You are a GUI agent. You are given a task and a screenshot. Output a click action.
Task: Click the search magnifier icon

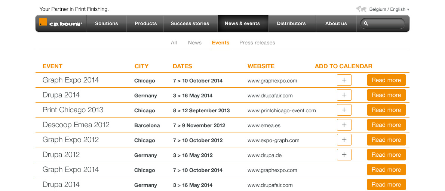[x=366, y=24]
